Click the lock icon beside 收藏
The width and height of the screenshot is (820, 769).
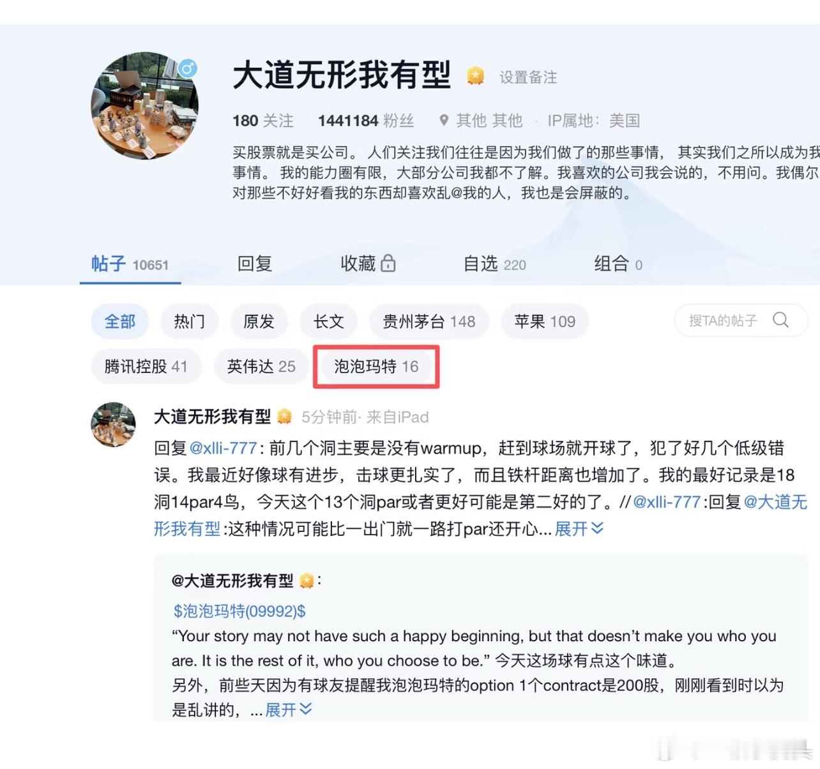tap(388, 263)
